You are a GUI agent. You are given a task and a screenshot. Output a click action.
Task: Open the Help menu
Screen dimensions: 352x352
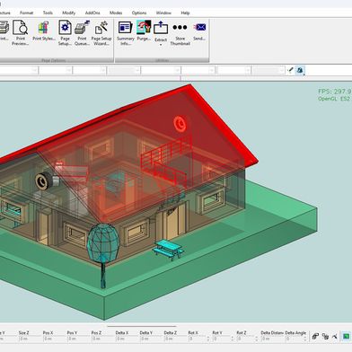tap(185, 13)
